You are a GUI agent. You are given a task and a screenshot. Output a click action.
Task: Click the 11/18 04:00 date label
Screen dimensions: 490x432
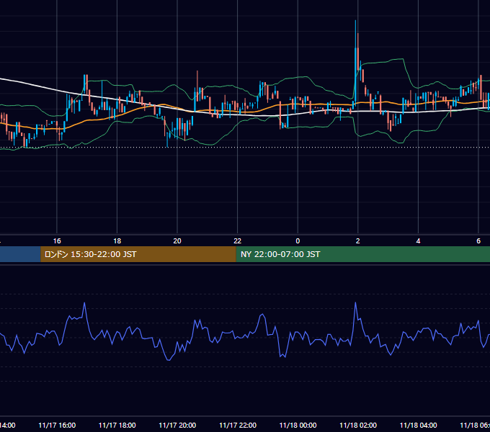[x=419, y=426]
